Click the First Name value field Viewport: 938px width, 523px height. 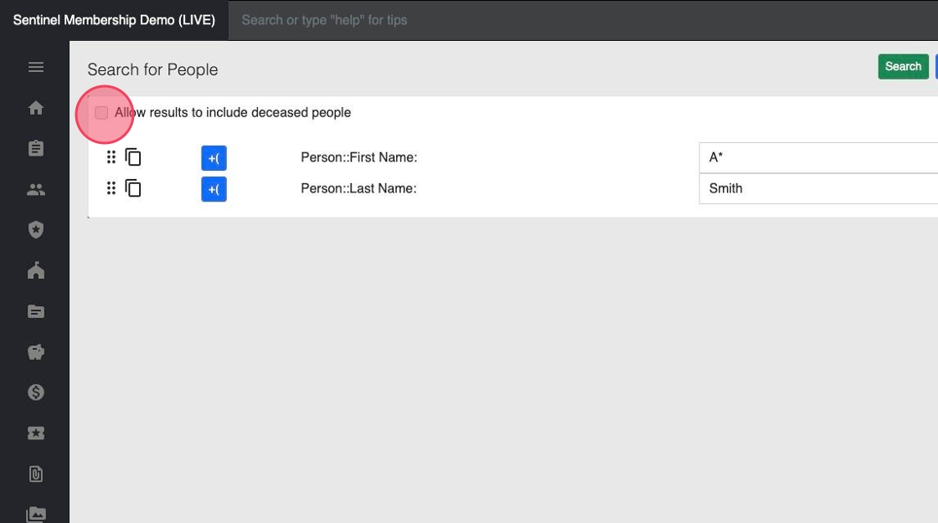817,157
